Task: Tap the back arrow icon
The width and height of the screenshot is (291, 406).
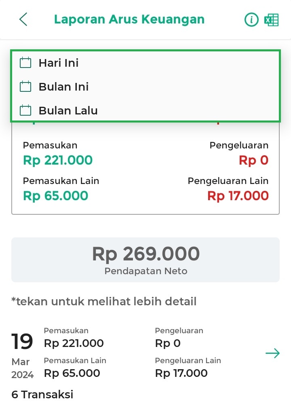Action: 23,19
